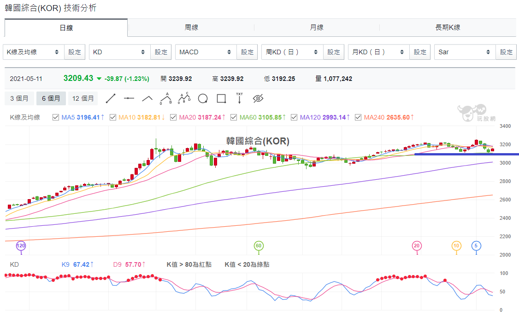Click 設定 next to Sar dropdown
The height and width of the screenshot is (315, 519).
click(x=506, y=52)
